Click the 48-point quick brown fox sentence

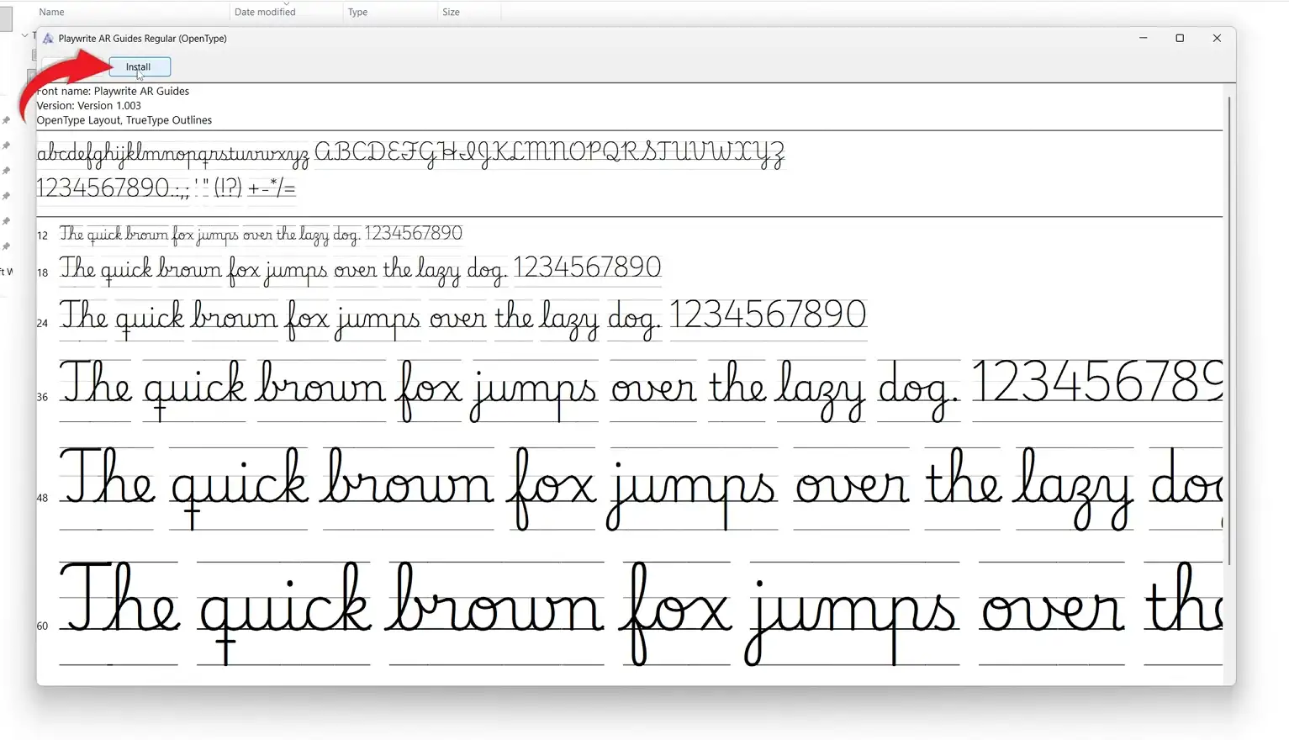point(641,488)
